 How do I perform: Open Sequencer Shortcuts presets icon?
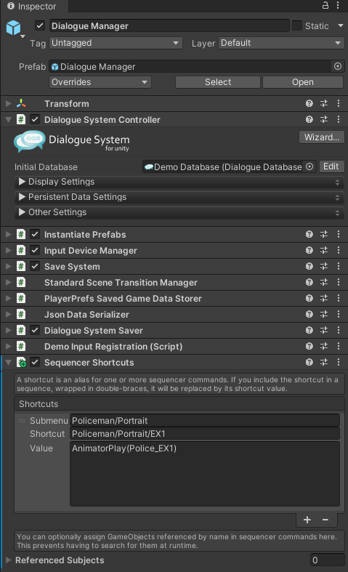324,363
